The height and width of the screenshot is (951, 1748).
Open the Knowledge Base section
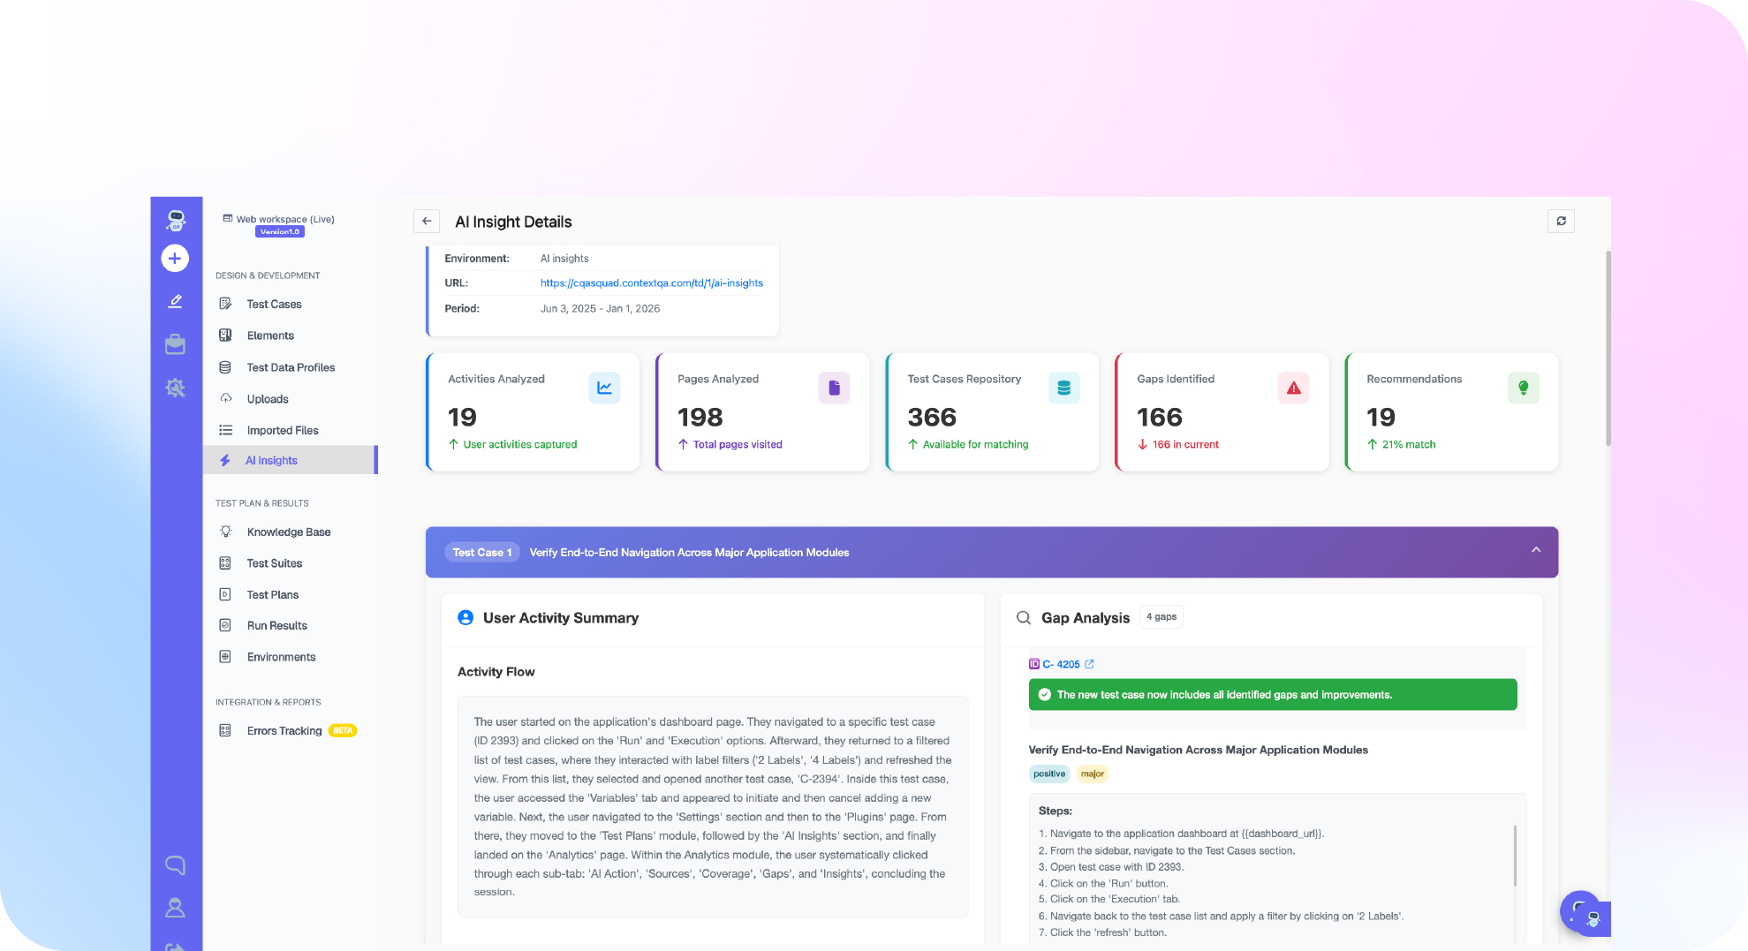point(289,532)
